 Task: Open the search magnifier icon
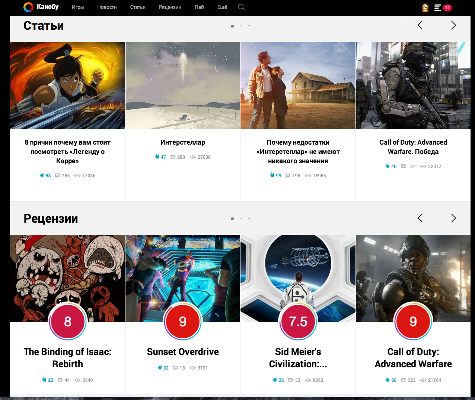[x=242, y=7]
